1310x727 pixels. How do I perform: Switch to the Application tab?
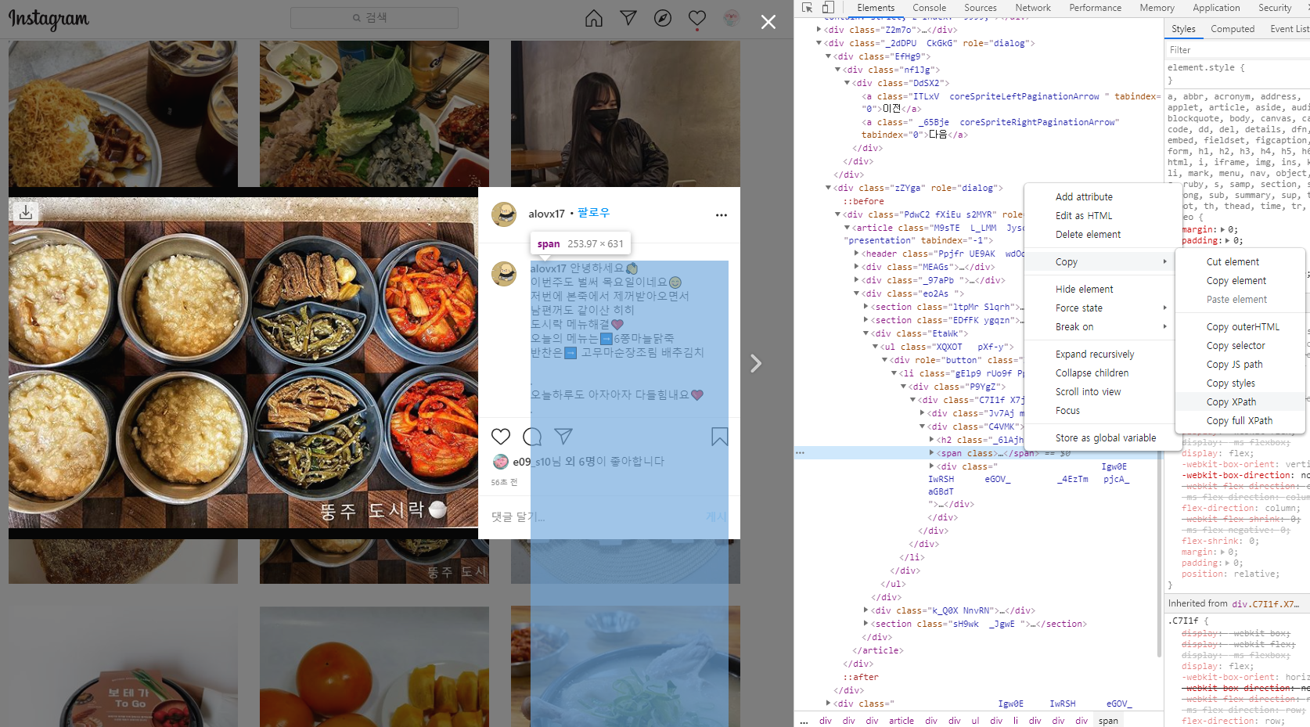click(x=1216, y=8)
